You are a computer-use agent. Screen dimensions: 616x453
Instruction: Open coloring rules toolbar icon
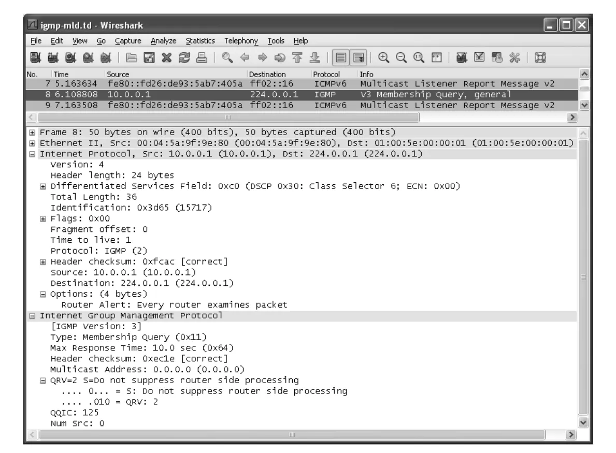point(497,57)
